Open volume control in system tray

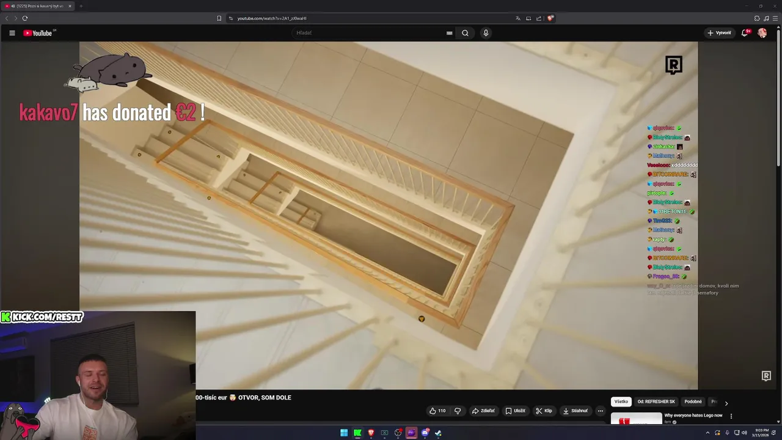point(744,433)
